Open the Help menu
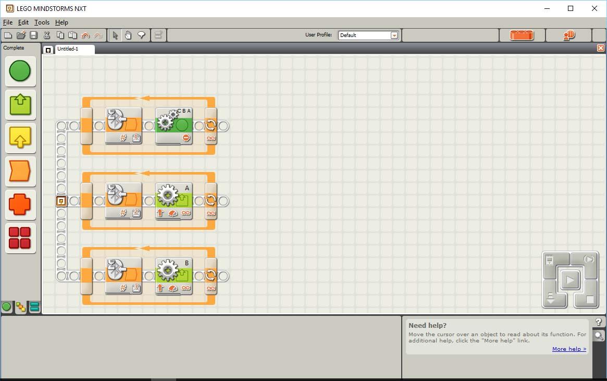 point(61,22)
